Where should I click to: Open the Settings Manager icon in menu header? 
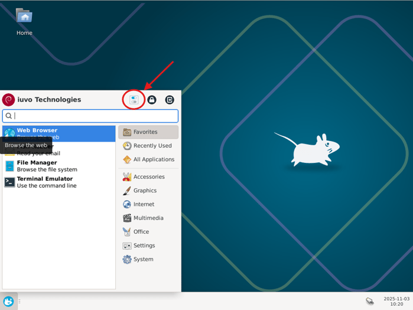(134, 100)
